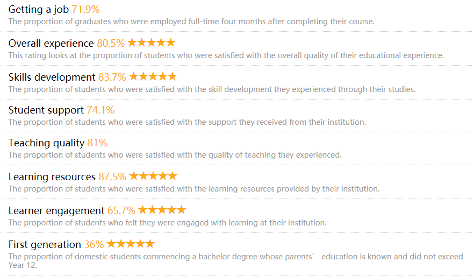Select the Overall experience heading
Image resolution: width=474 pixels, height=276 pixels.
click(51, 44)
